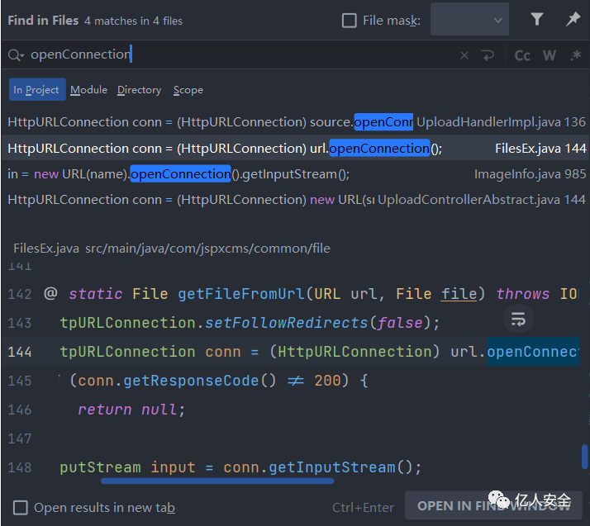Toggle Regex (.*) search option

576,55
